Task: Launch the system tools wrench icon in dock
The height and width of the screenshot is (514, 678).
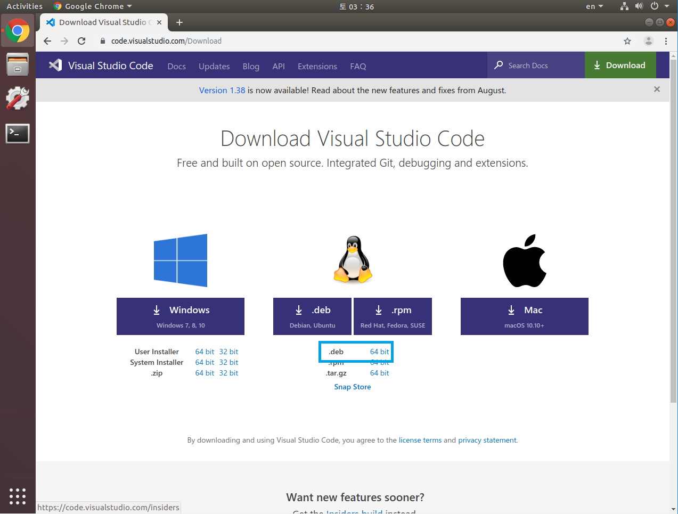Action: pyautogui.click(x=18, y=99)
